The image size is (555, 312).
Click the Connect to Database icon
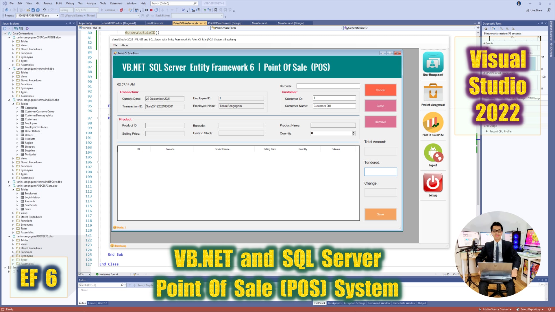[16, 29]
